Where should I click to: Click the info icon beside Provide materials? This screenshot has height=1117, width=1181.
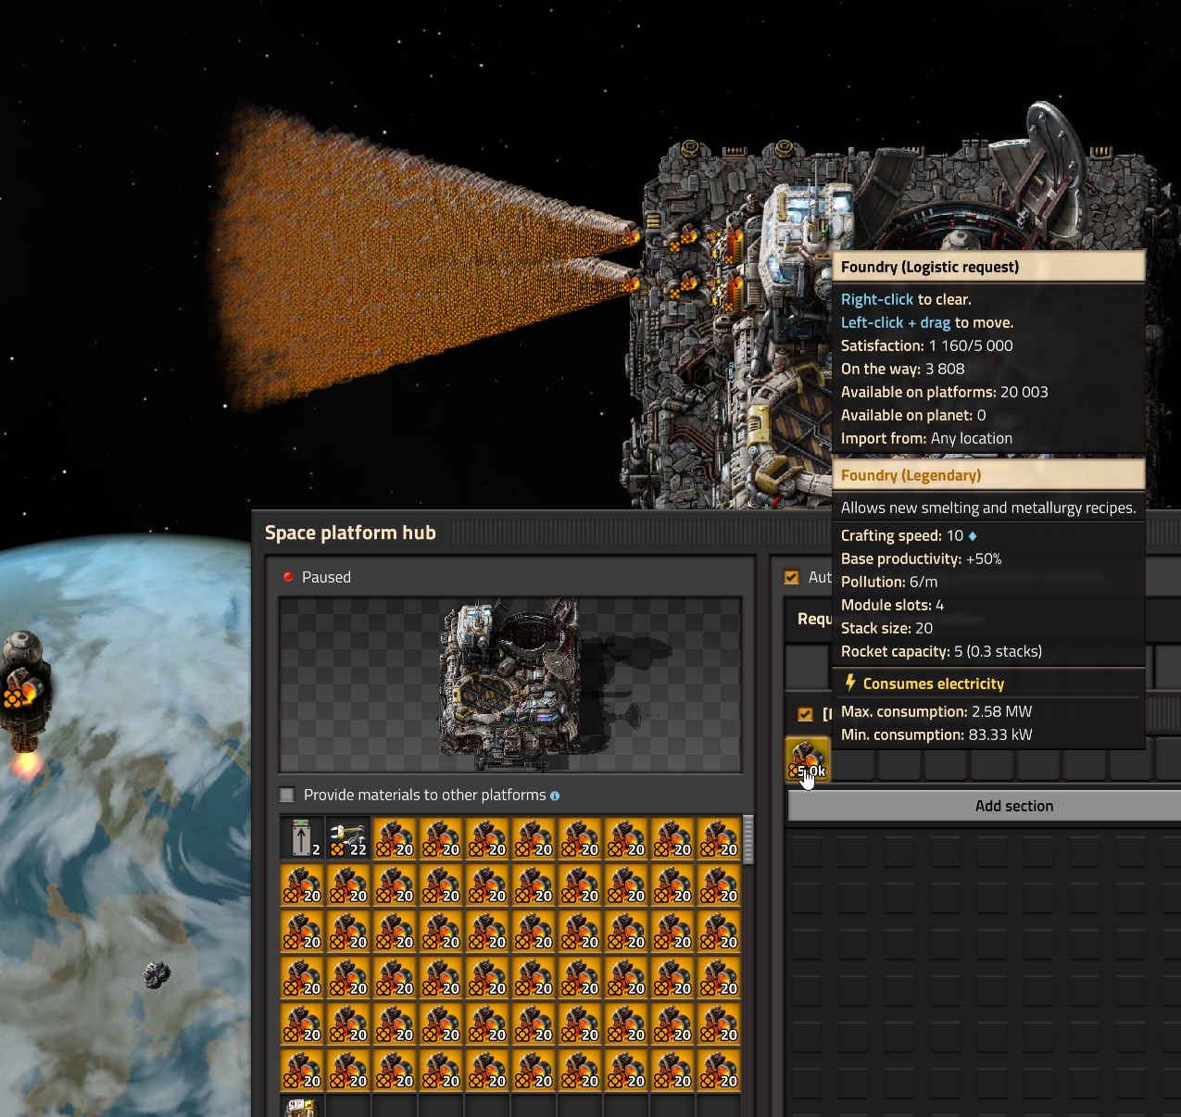click(555, 796)
